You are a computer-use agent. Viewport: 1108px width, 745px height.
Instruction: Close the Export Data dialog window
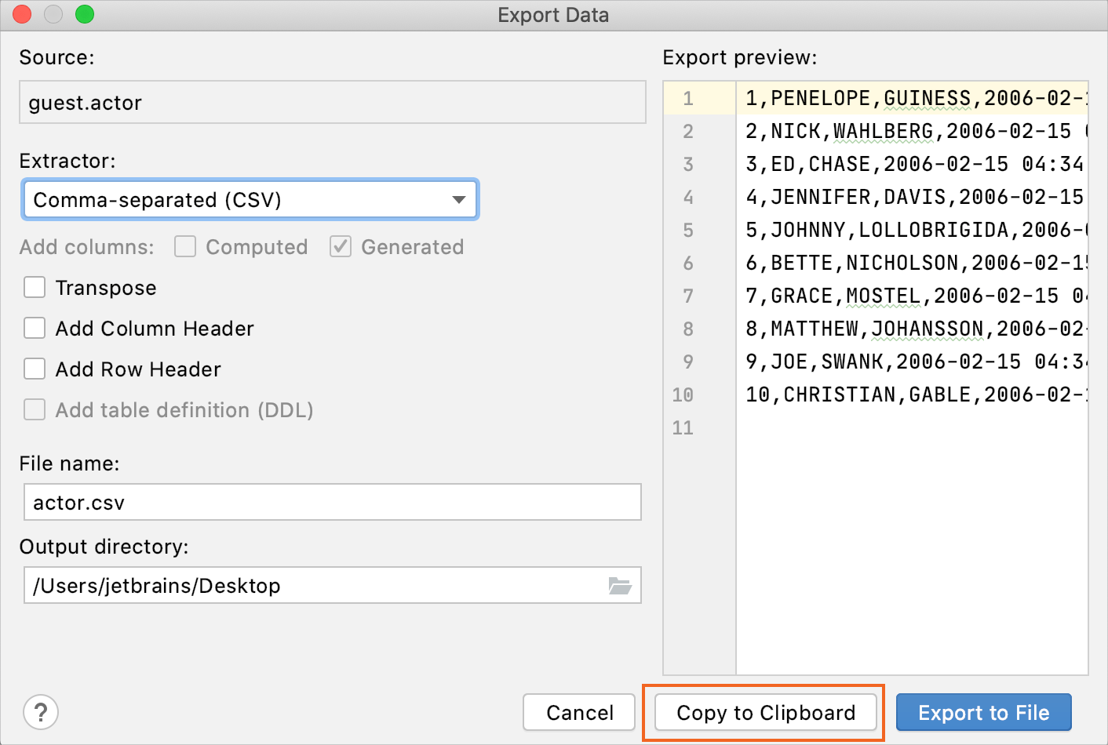[22, 14]
